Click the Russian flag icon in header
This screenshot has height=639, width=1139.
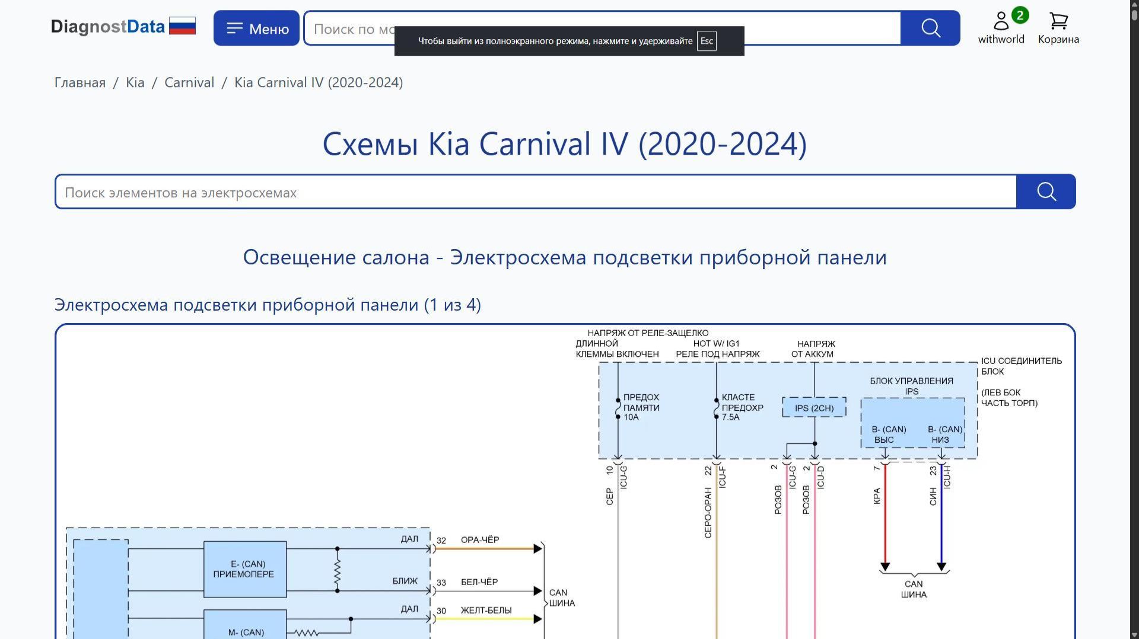[182, 25]
